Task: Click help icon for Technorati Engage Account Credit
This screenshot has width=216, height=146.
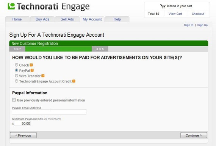Action: pos(74,81)
